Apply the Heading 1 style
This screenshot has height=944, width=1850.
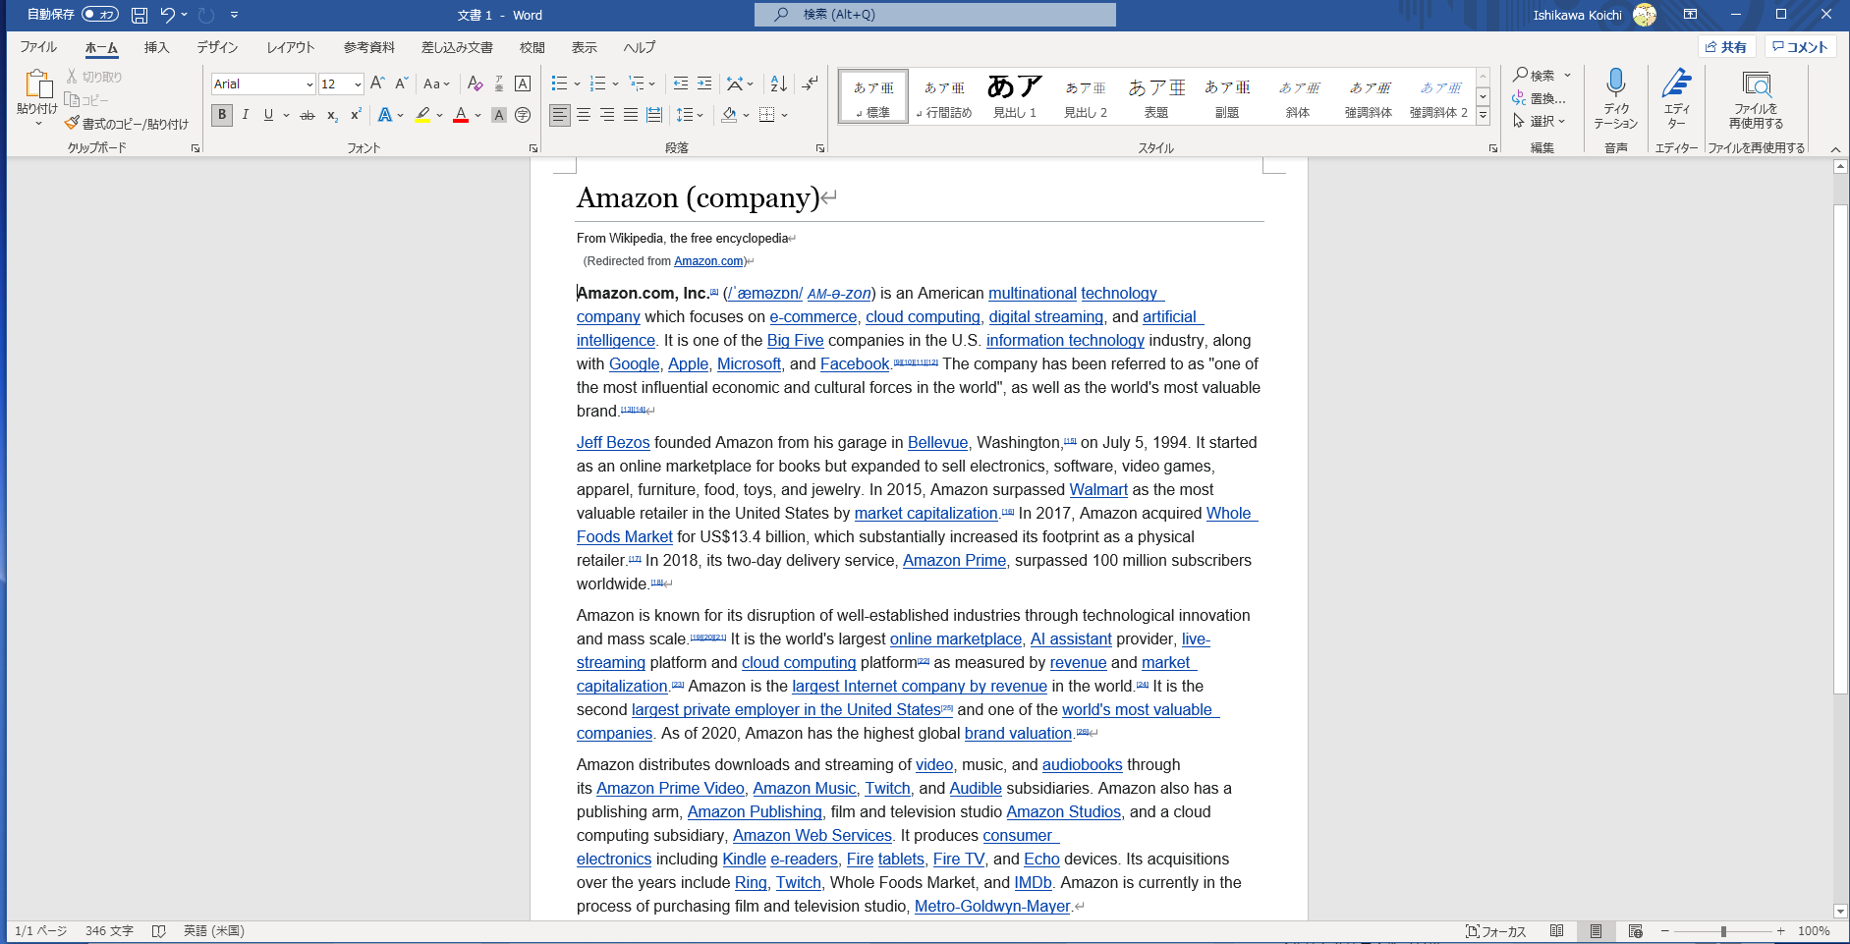pyautogui.click(x=1015, y=96)
